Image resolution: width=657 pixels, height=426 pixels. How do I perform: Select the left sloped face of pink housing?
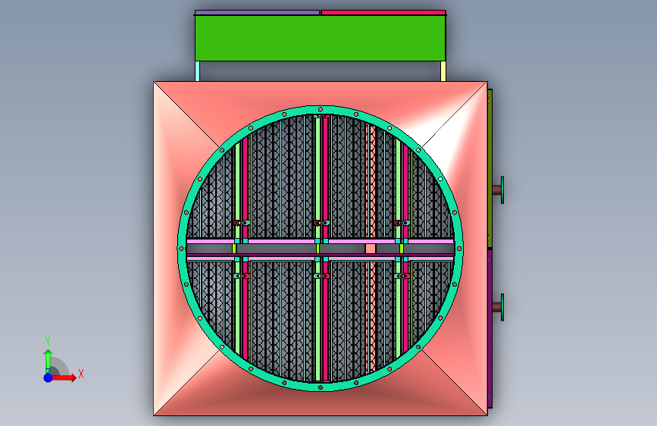coord(165,249)
